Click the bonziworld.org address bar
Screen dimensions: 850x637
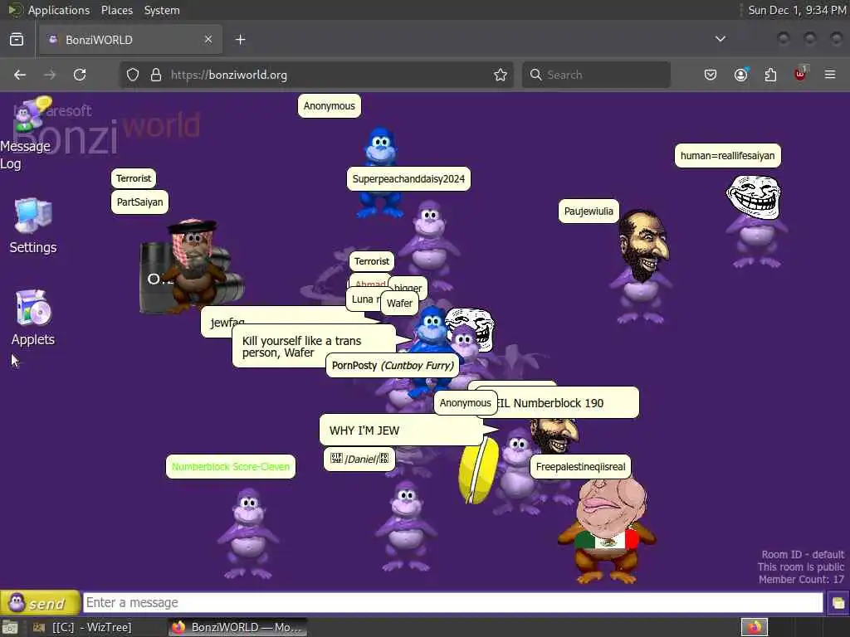316,75
